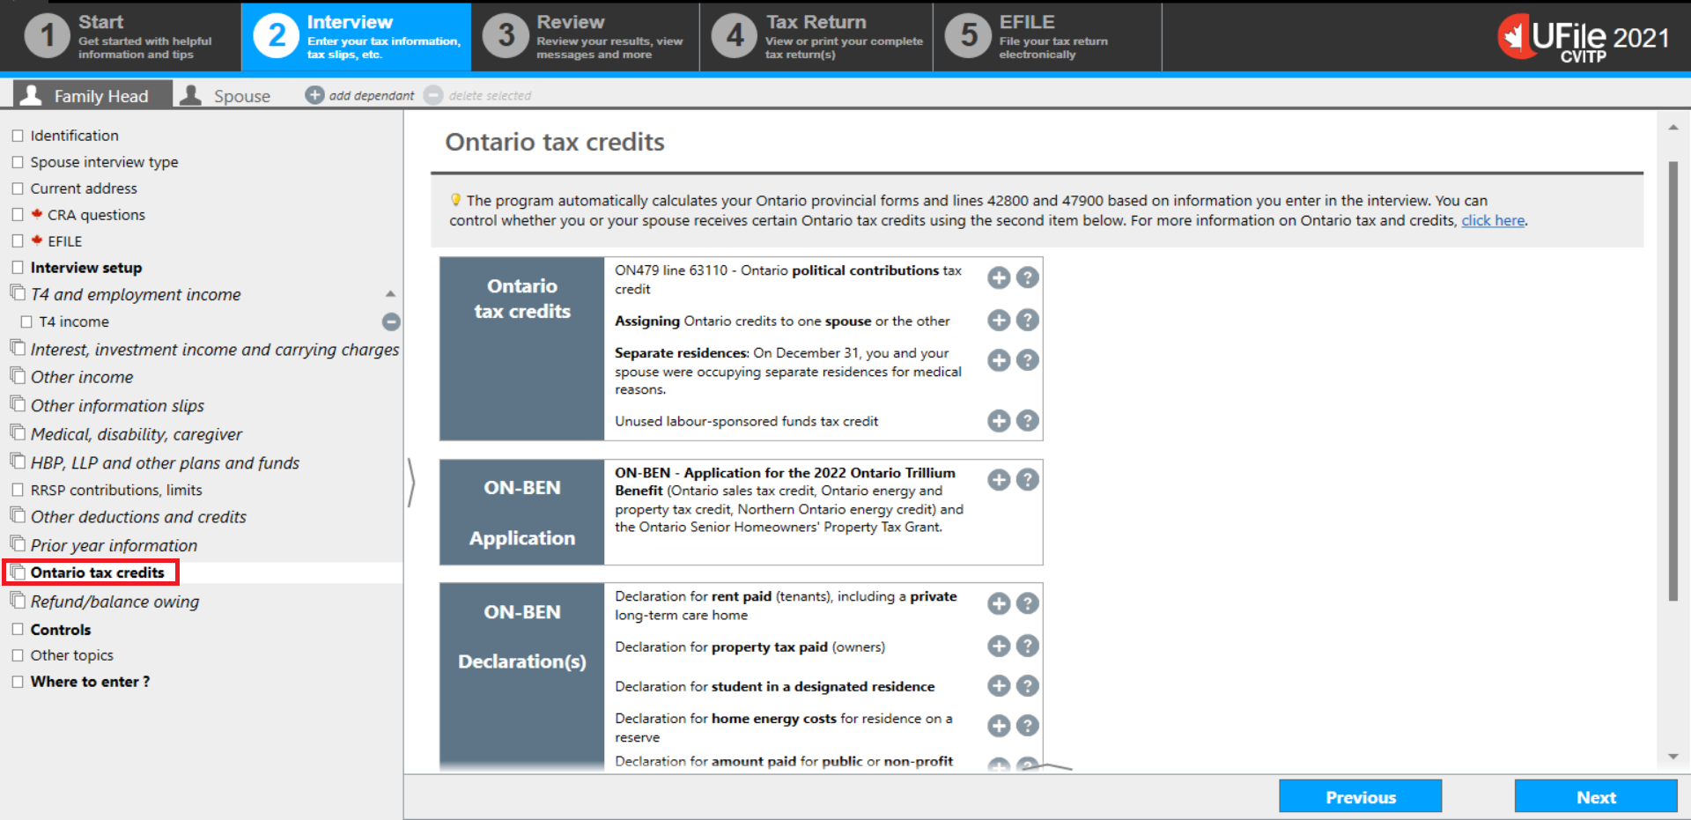Check the Current address checkbox
Image resolution: width=1691 pixels, height=820 pixels.
pyautogui.click(x=18, y=188)
